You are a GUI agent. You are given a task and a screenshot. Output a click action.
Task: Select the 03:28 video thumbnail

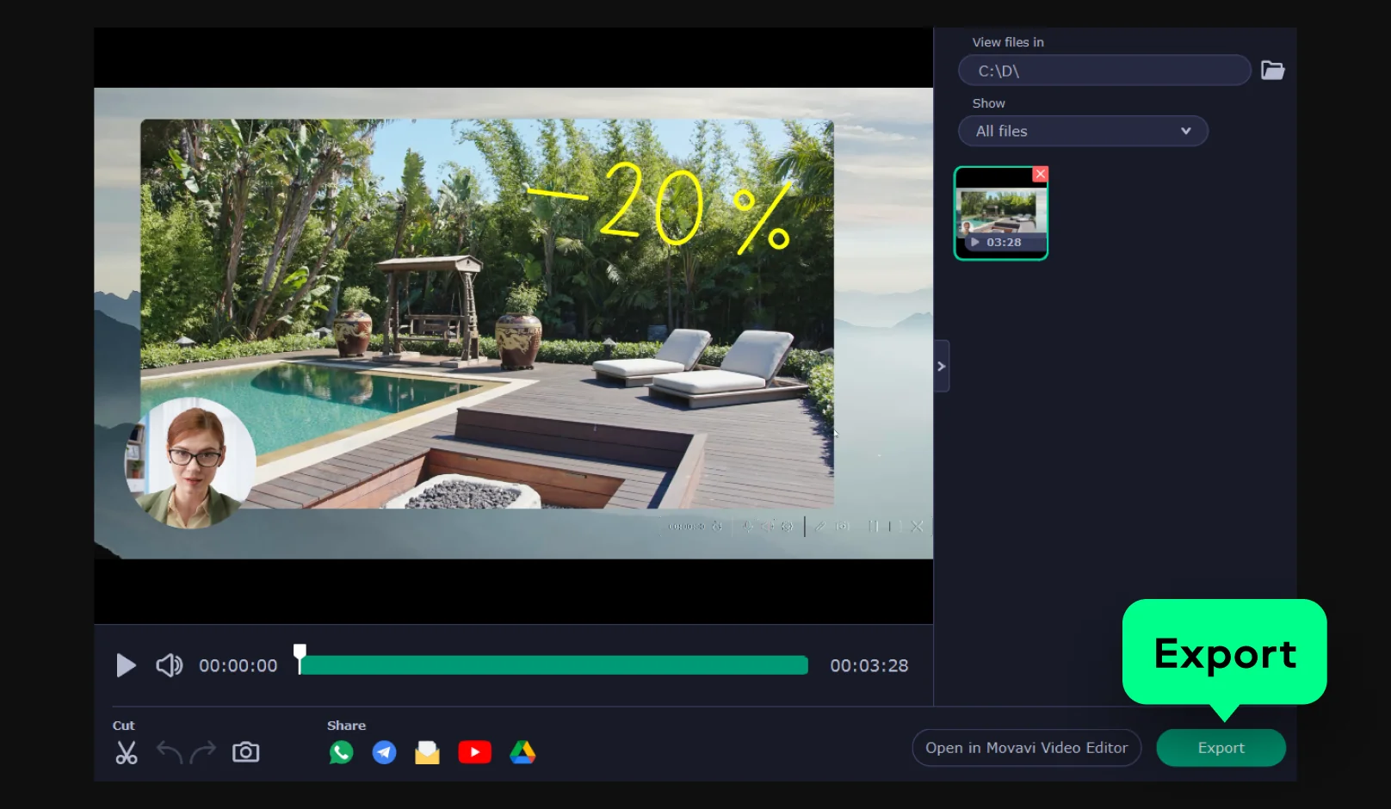pyautogui.click(x=1000, y=215)
